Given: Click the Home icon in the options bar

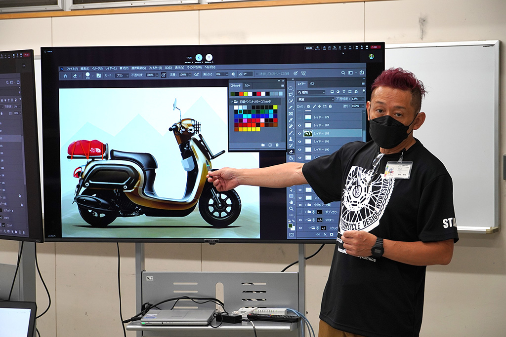Looking at the screenshot, I should [65, 76].
